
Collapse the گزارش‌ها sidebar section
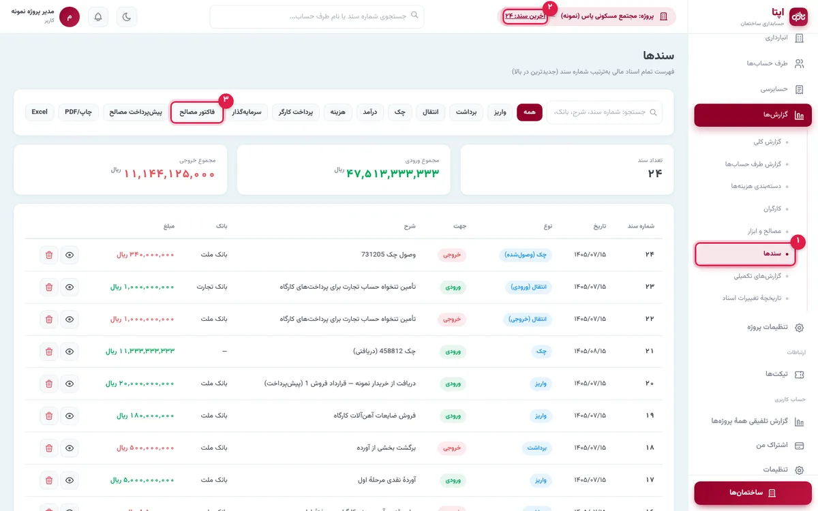pos(753,115)
